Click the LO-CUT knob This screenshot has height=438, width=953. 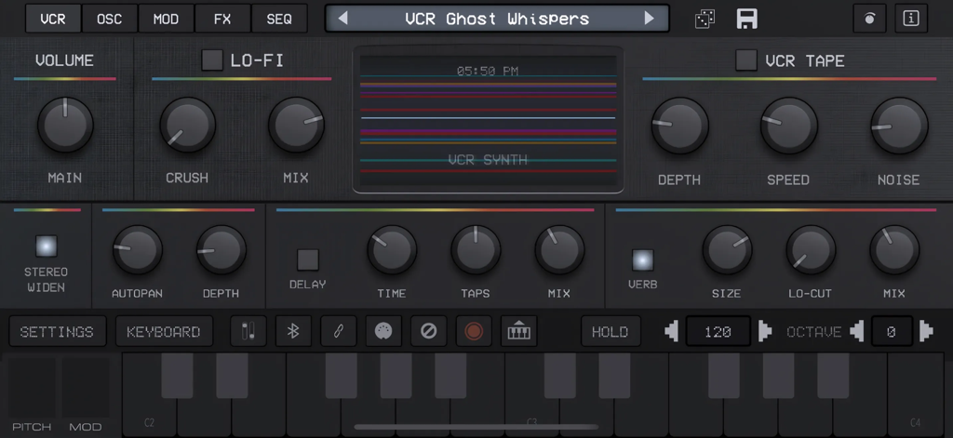click(x=811, y=249)
